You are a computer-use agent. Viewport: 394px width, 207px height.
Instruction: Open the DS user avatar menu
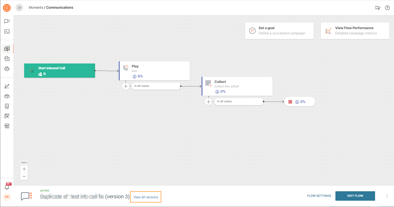click(7, 197)
